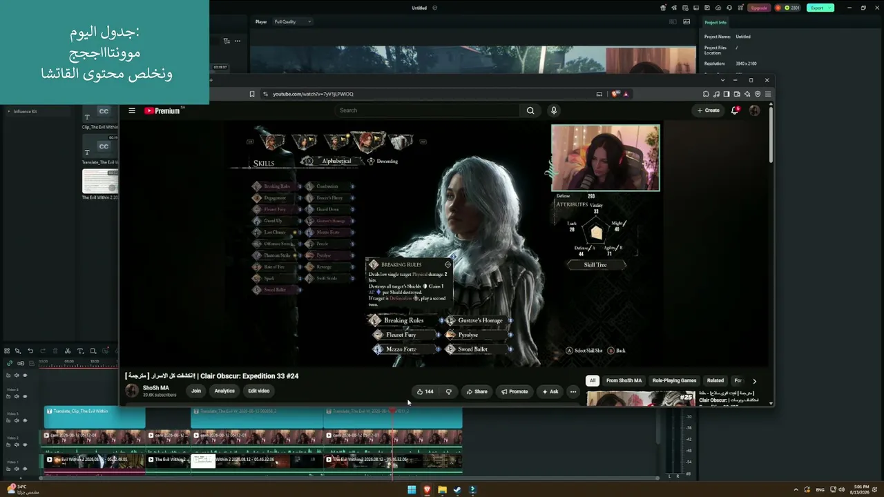Toggle visibility eye for Video 2 track
Viewport: 884px width, 497px height.
(x=25, y=445)
